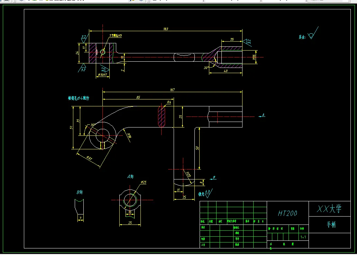
Task: Click the 1:1 scale value
Action: [303, 237]
